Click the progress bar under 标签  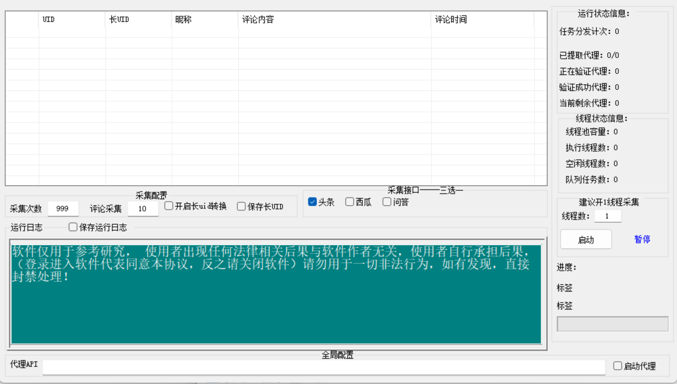(612, 324)
